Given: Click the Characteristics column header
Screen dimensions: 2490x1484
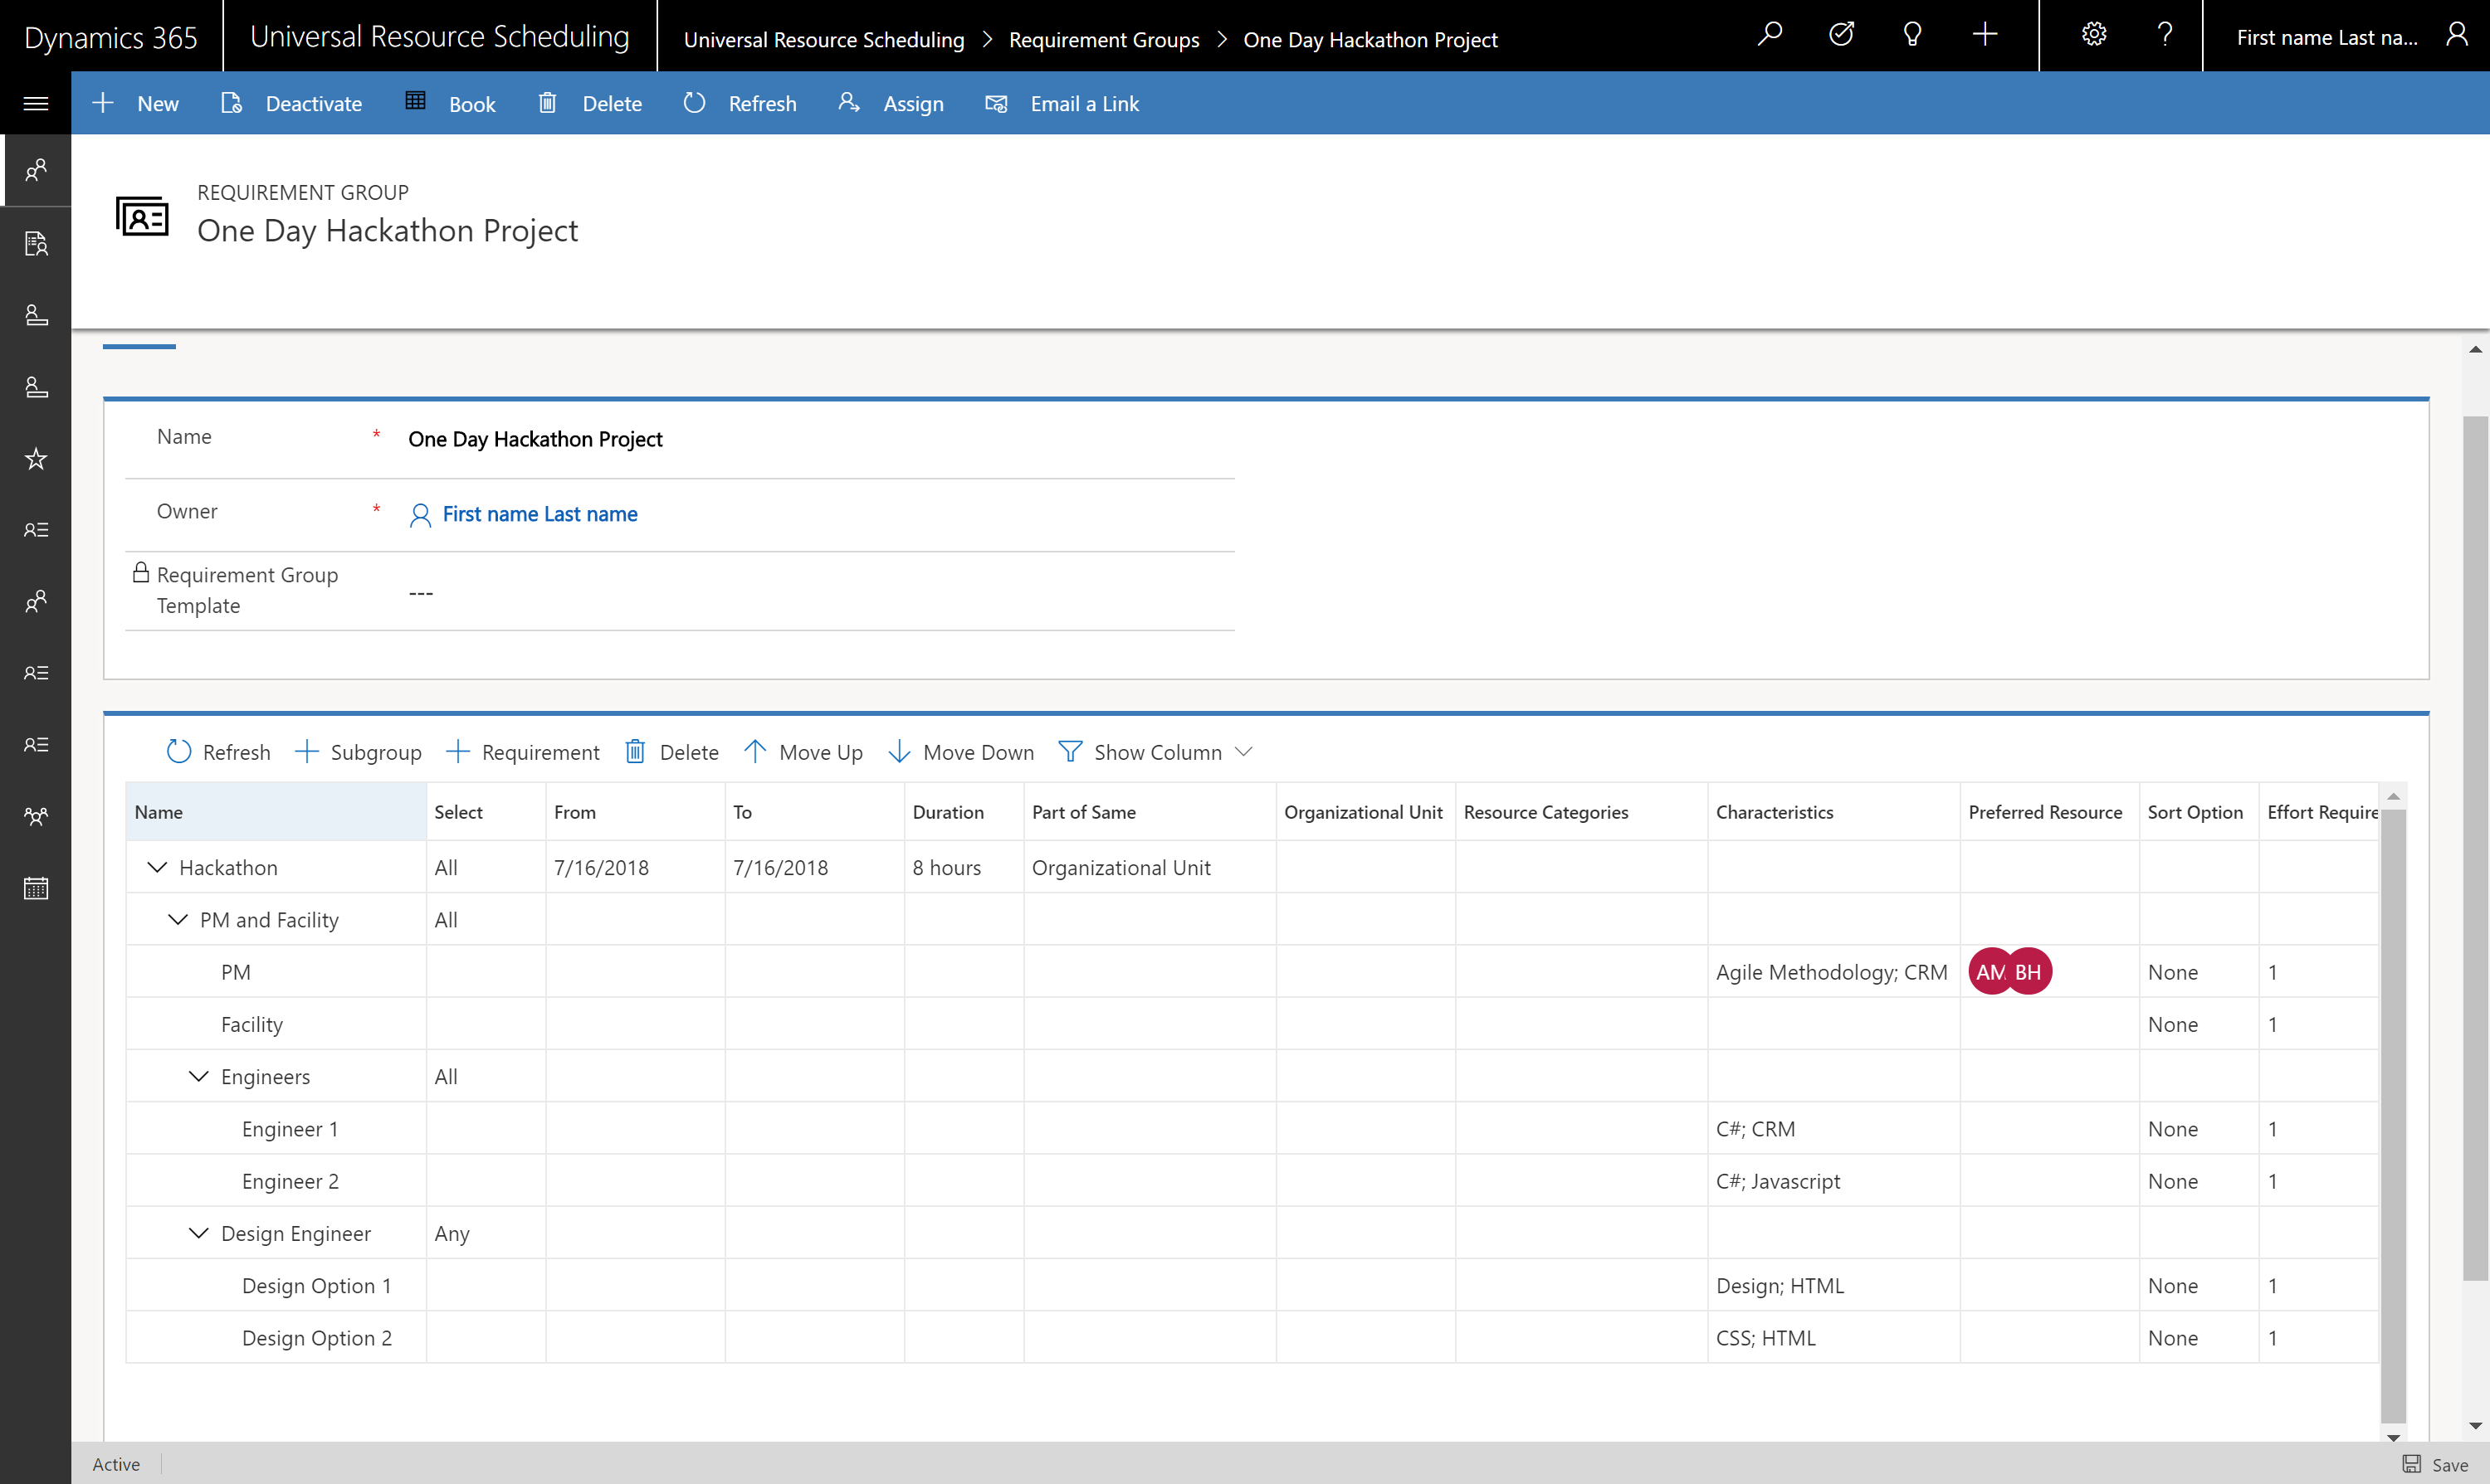Looking at the screenshot, I should pos(1833,812).
